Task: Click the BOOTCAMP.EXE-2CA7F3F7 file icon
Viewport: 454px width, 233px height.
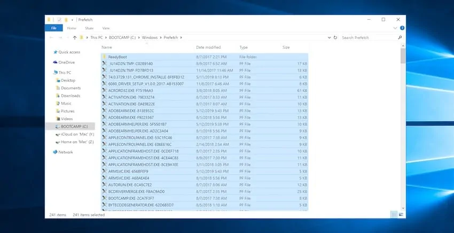Action: click(x=105, y=198)
